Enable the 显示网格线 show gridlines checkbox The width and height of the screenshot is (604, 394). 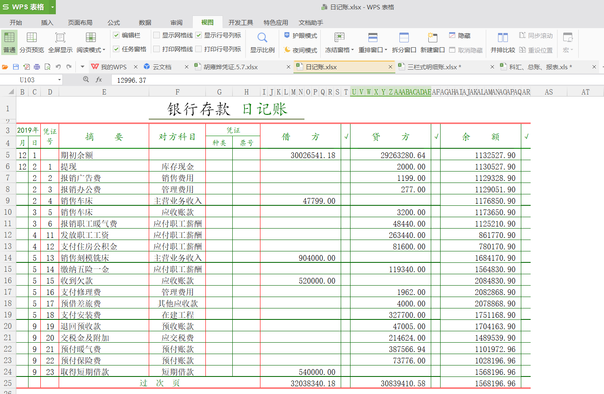tap(157, 35)
